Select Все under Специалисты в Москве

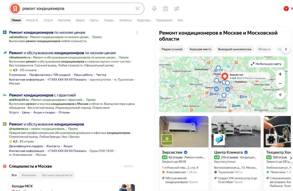click(x=14, y=175)
